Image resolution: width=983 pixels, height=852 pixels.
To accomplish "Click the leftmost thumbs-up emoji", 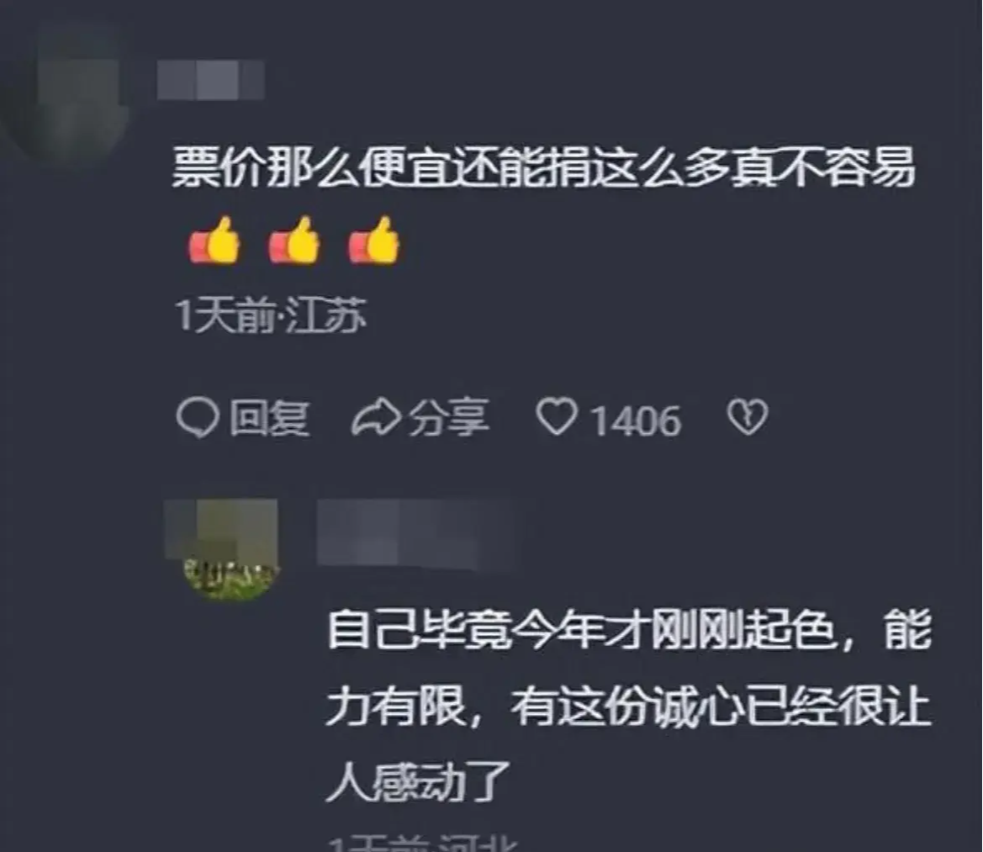I will 214,241.
